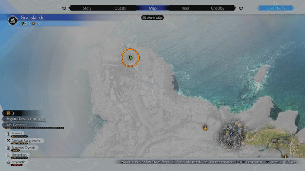Select the Map tab
The image size is (305, 171).
coord(153,8)
